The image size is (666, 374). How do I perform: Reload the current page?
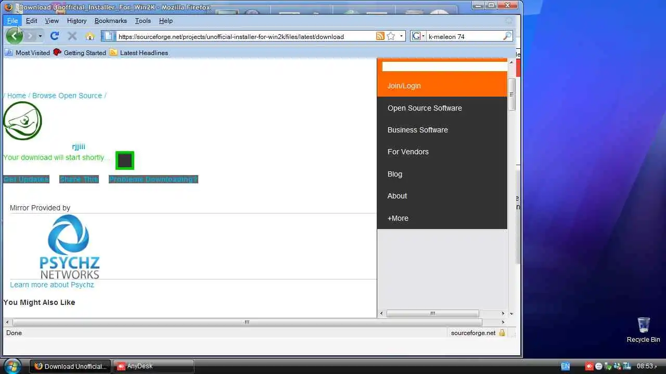pyautogui.click(x=55, y=36)
